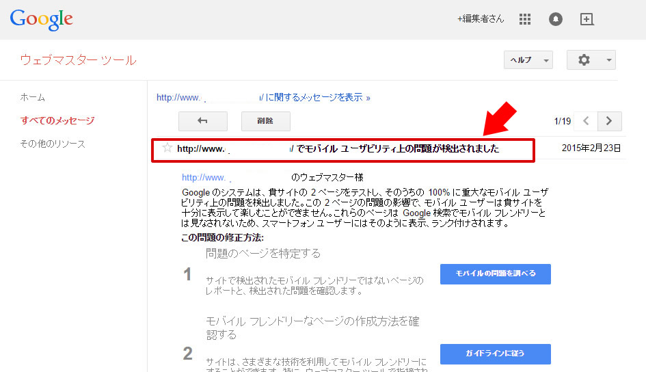
Task: Click the back arrow button
Action: (203, 121)
